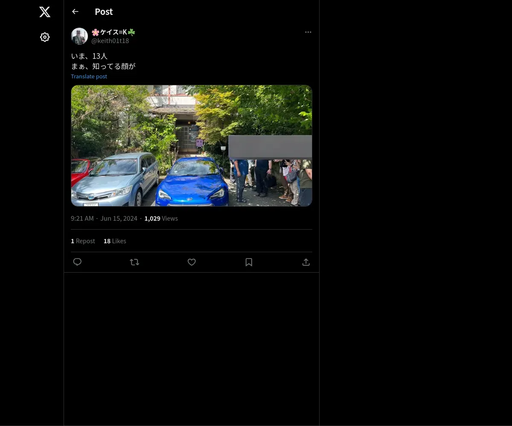Open the photo of parked cars

pyautogui.click(x=192, y=146)
